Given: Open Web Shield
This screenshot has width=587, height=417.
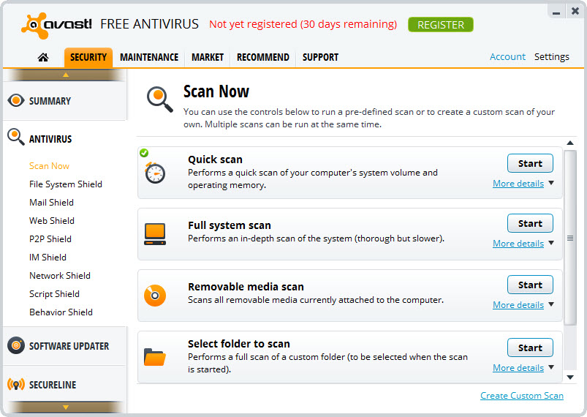Looking at the screenshot, I should (52, 221).
